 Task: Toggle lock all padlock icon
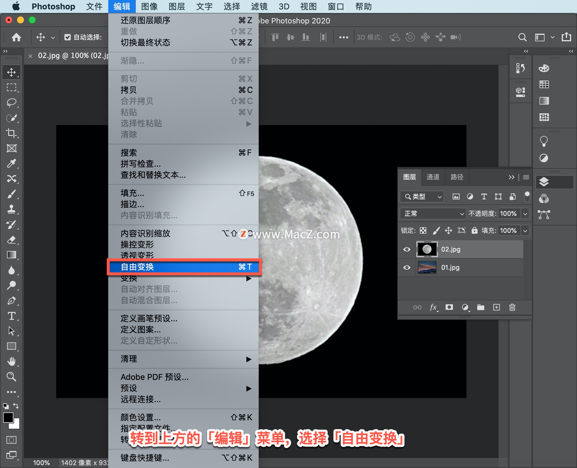coord(474,230)
